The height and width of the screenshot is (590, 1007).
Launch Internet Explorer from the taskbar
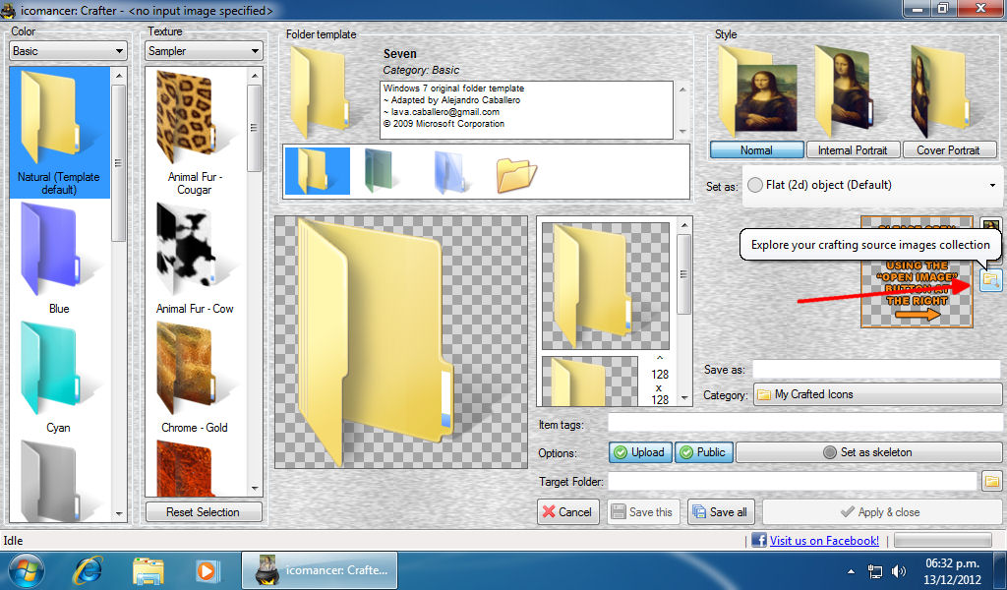coord(88,570)
